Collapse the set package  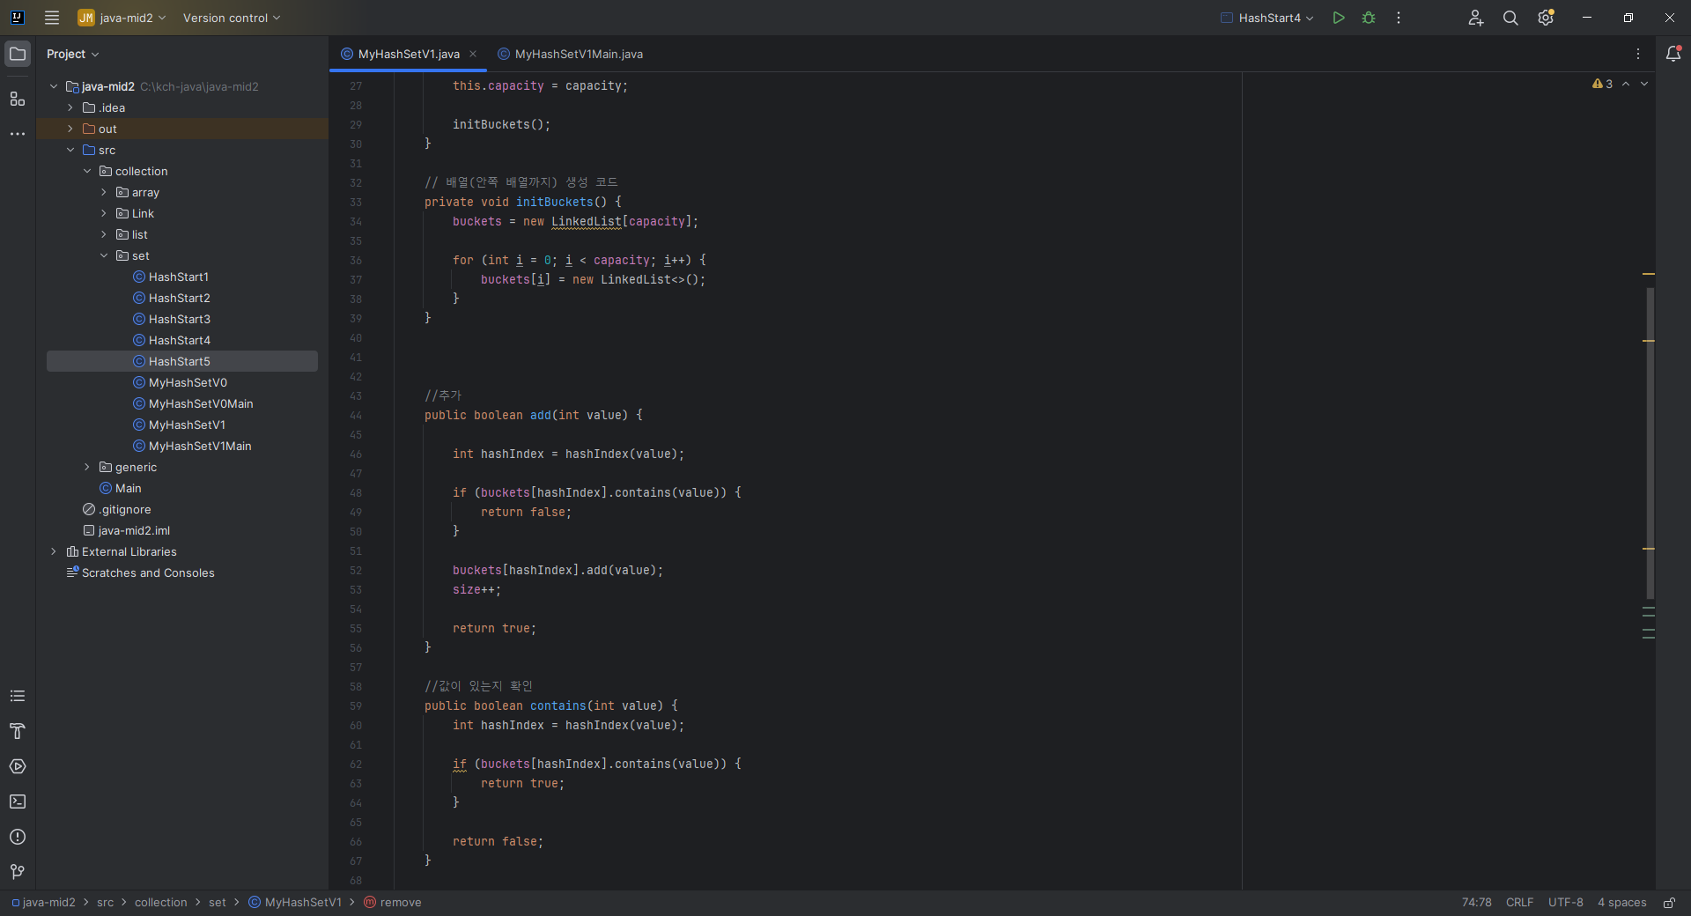(104, 255)
